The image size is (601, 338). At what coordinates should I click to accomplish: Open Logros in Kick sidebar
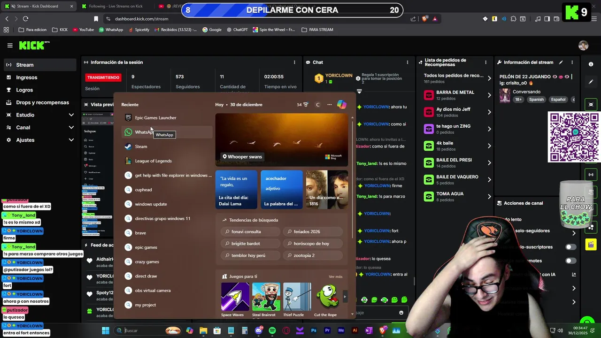coord(40,90)
